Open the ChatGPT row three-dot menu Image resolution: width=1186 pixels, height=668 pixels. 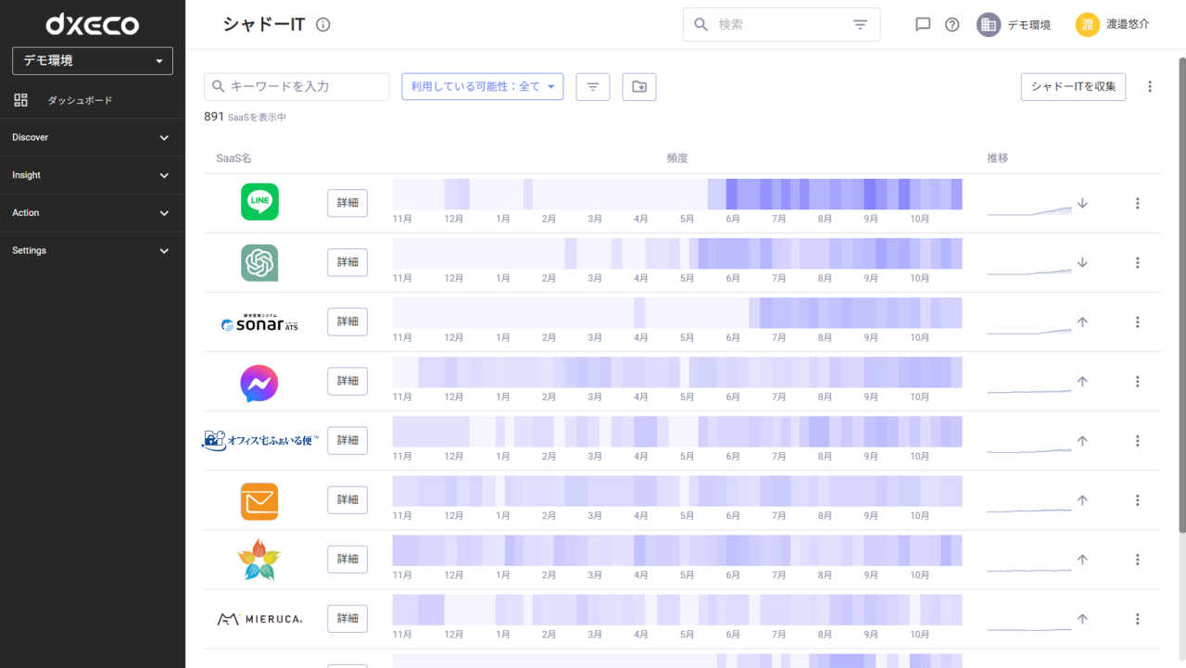click(1138, 262)
